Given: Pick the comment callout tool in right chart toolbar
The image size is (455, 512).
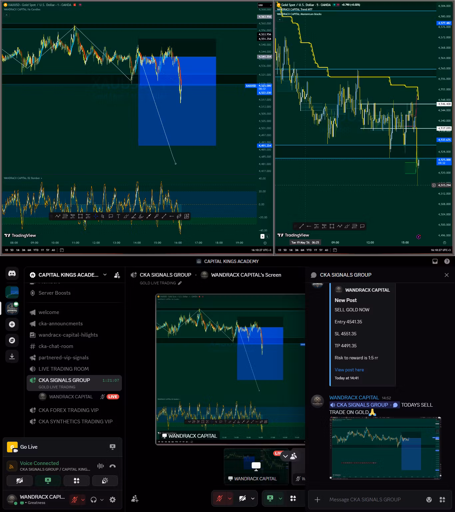Looking at the screenshot, I should [x=362, y=226].
